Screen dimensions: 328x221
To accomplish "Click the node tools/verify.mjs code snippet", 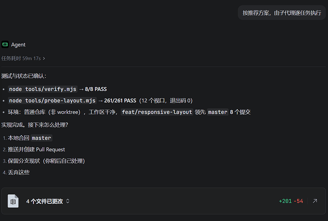I will 43,89.
